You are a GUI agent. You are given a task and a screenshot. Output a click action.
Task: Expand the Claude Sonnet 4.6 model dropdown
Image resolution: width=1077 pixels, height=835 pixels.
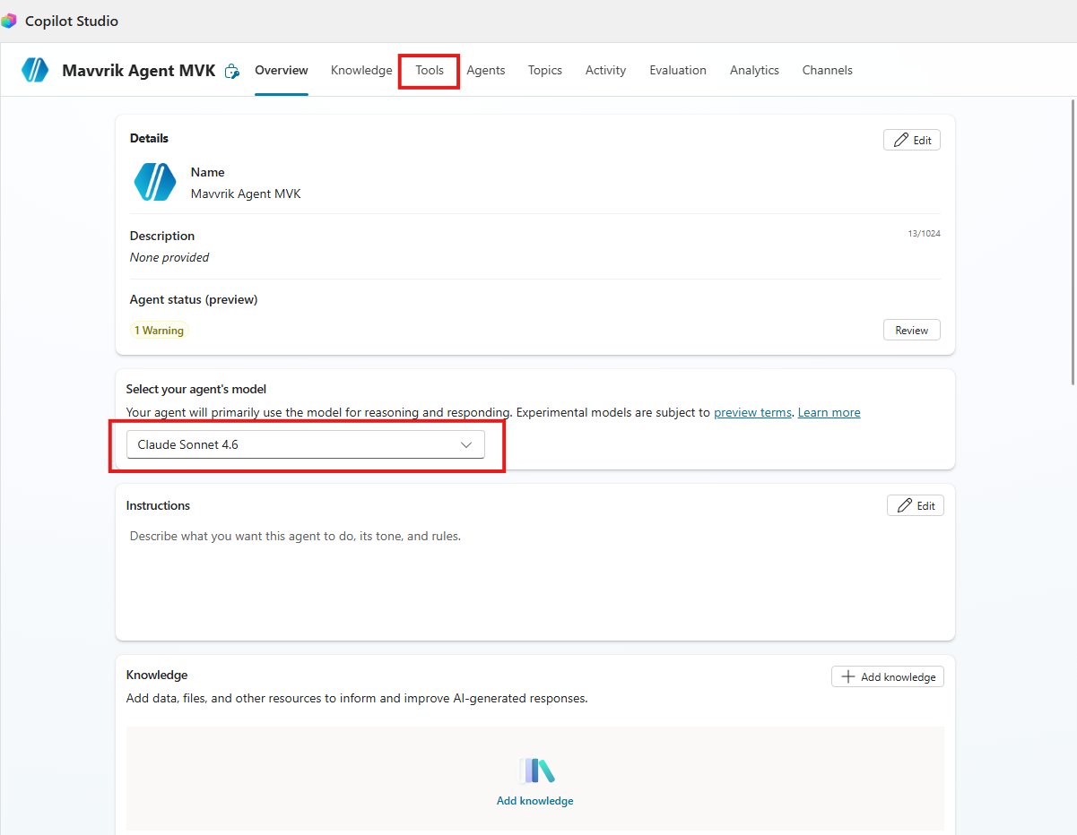306,444
